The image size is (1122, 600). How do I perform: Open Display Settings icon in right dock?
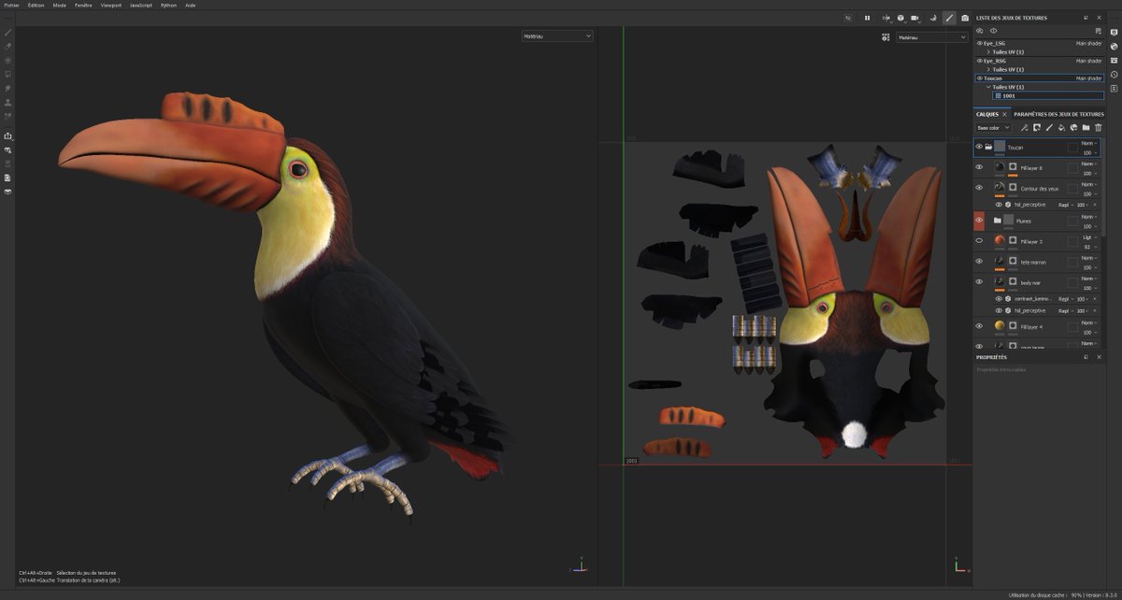(1114, 32)
